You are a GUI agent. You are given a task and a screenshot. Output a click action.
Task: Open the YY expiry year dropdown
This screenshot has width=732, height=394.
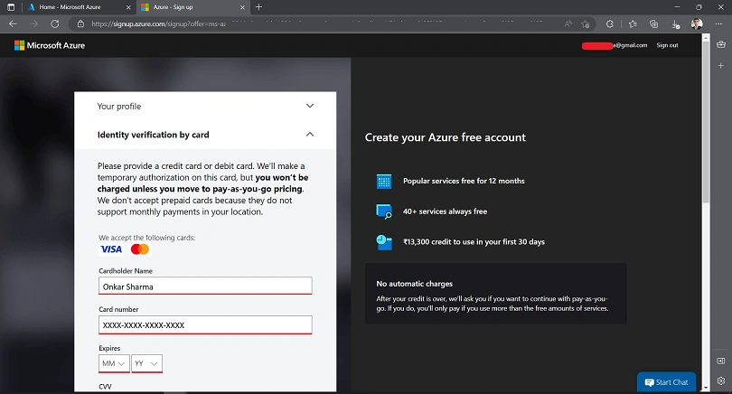[x=146, y=363]
